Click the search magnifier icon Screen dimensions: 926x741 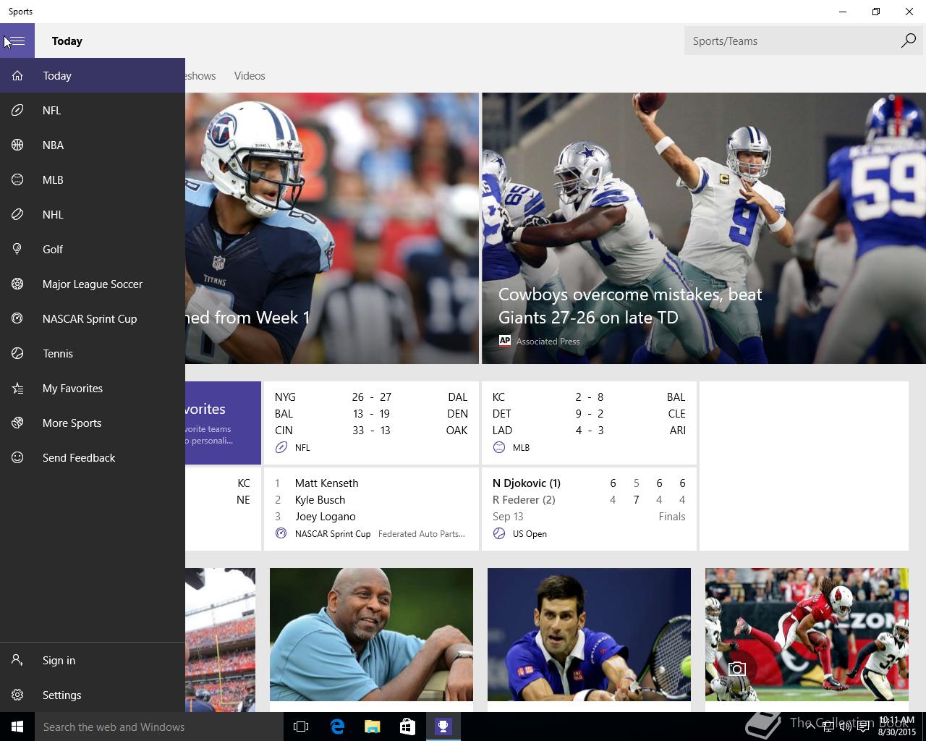(908, 41)
